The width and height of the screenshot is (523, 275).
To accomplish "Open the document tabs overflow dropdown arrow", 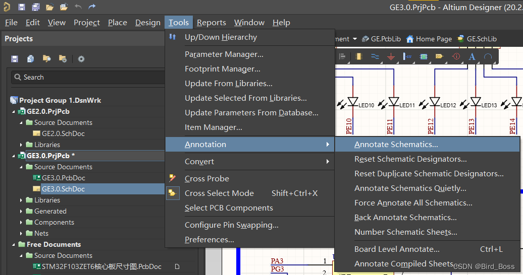I will (x=355, y=39).
